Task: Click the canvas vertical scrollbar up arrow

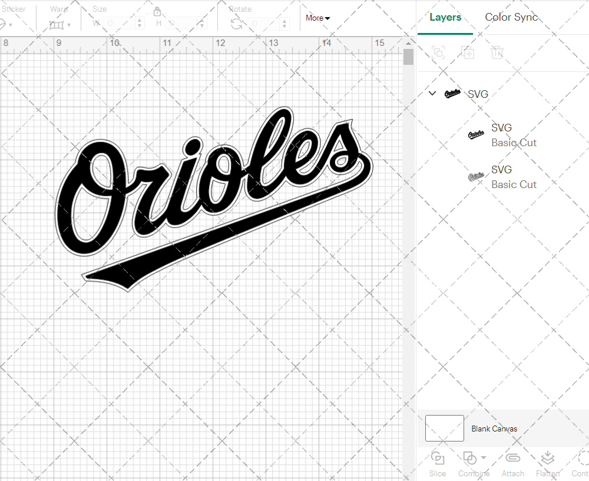Action: point(408,44)
